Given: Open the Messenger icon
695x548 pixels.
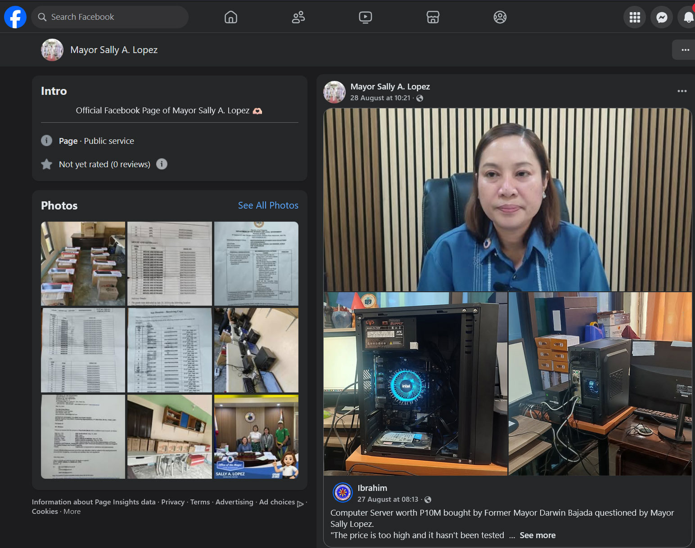Looking at the screenshot, I should coord(662,17).
